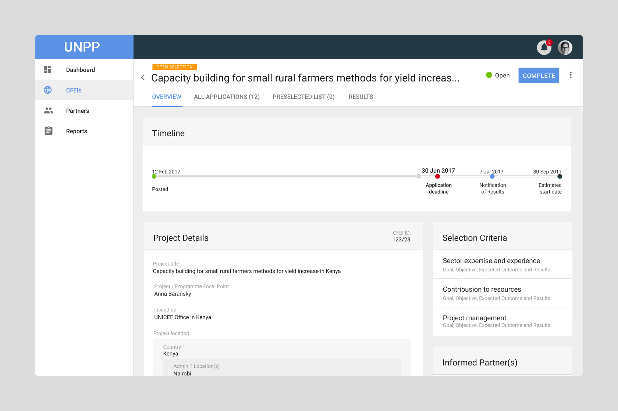Click the green Posted timeline marker
Viewport: 618px width, 411px height.
pyautogui.click(x=154, y=176)
